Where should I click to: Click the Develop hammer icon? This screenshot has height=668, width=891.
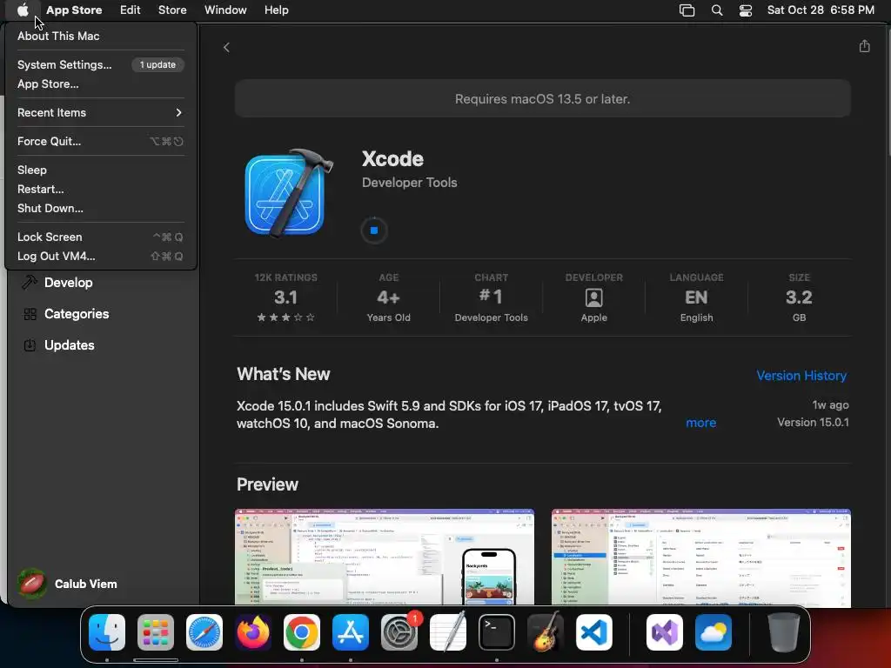point(30,282)
